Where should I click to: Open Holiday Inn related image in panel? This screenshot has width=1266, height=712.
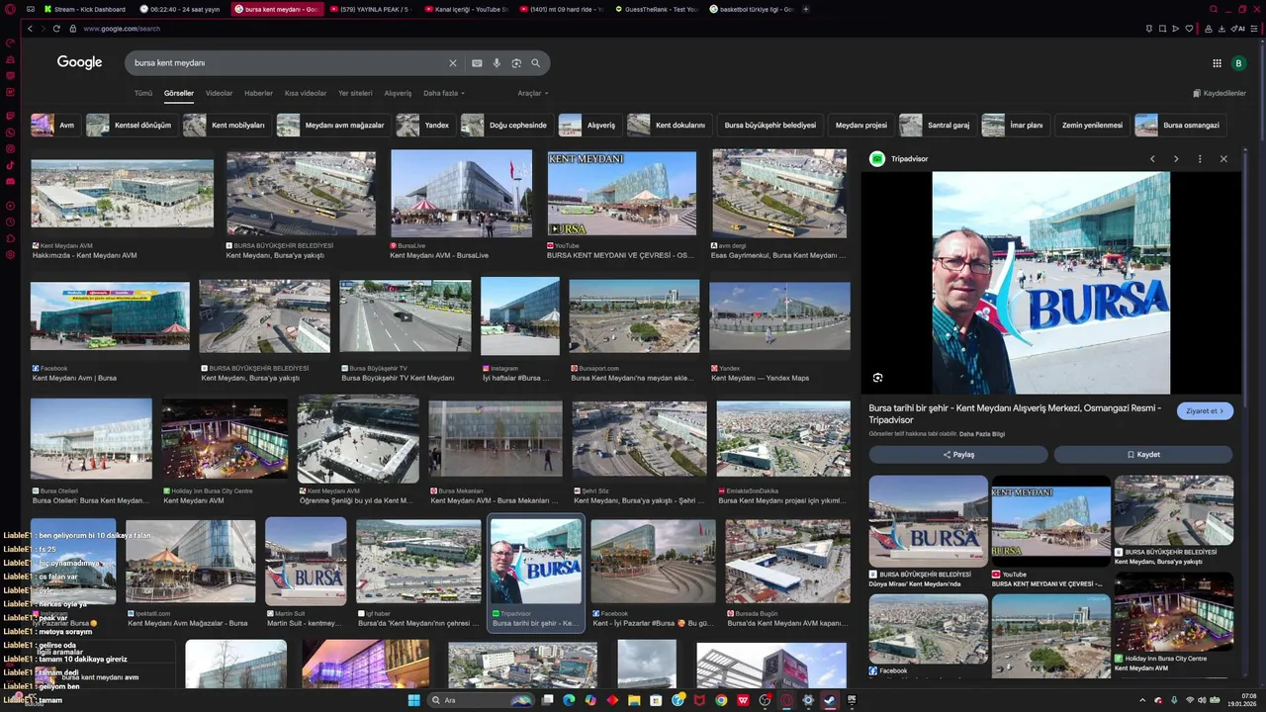point(1173,611)
